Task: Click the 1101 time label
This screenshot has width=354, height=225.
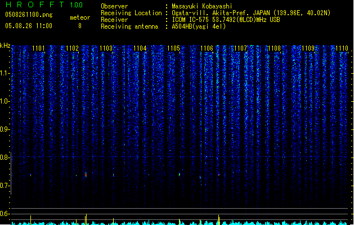Action: (x=38, y=48)
